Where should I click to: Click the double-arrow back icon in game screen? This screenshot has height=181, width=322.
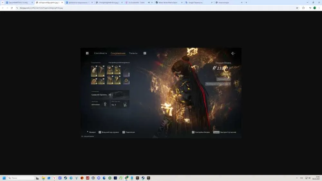233,53
